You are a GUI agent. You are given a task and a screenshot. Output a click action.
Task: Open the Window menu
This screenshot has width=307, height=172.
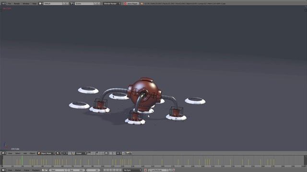[x=26, y=3]
